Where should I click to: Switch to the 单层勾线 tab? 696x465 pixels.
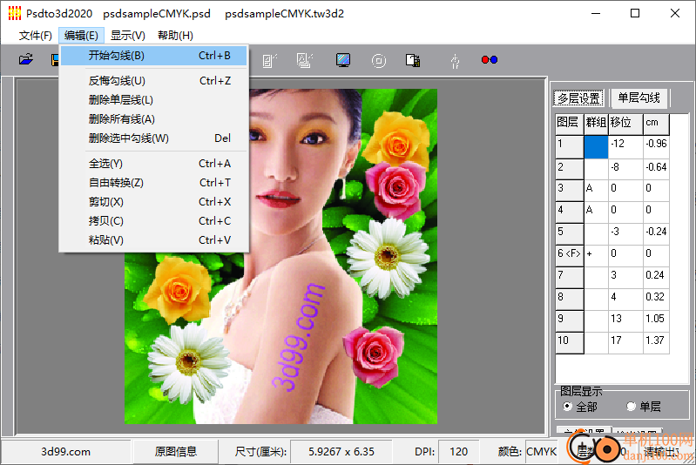point(638,98)
